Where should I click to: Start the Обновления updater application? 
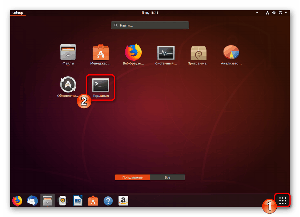[x=68, y=84]
